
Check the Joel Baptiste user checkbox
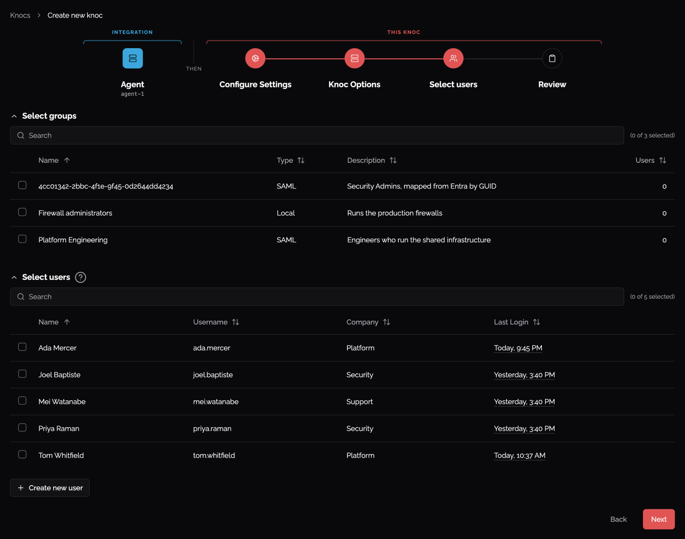tap(22, 374)
